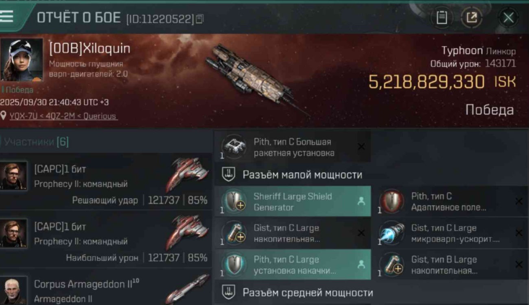
Task: Select Sheriff Large Shield Generator module
Action: coord(293,201)
